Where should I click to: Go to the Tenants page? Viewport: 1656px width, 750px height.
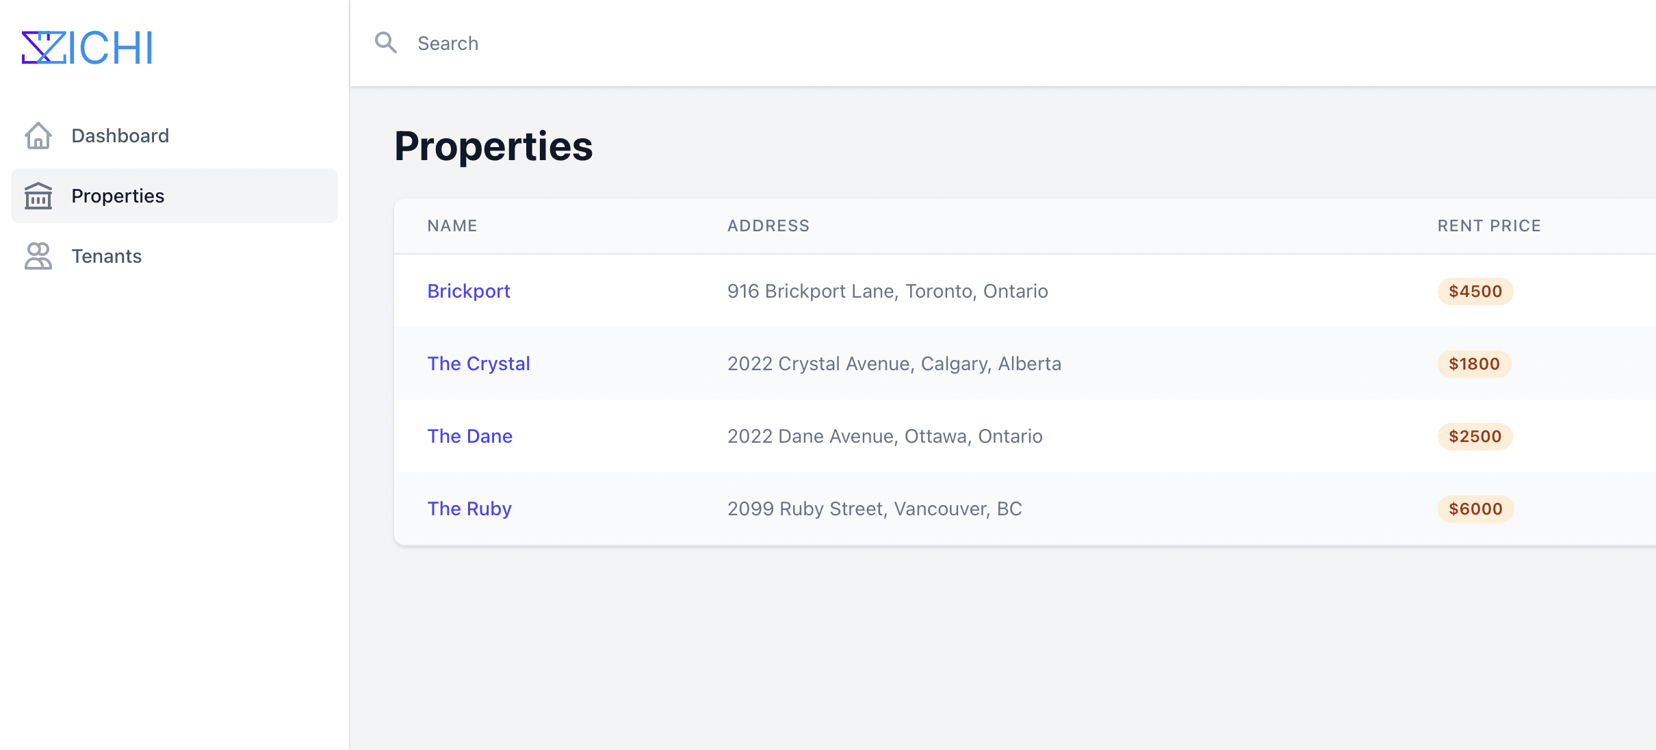(x=106, y=256)
